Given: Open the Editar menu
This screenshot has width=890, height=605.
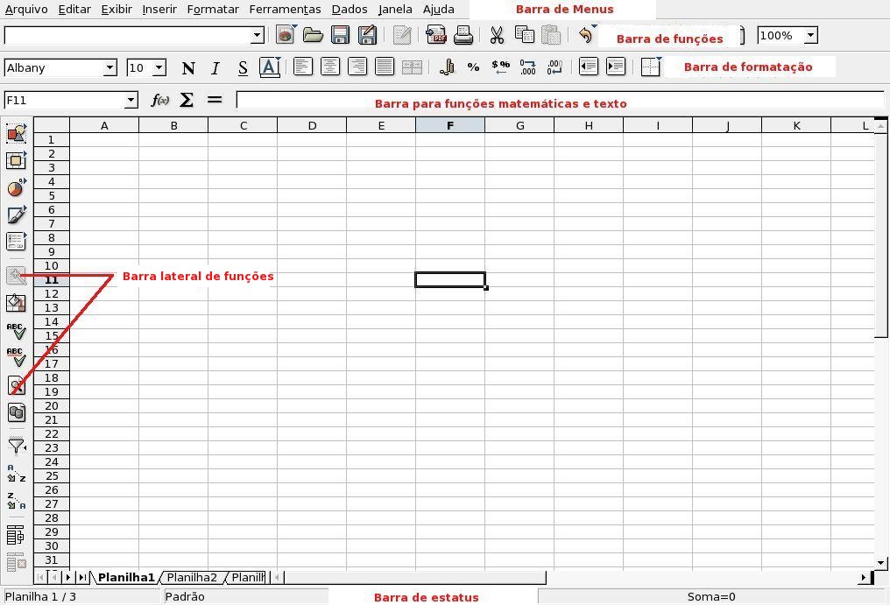Looking at the screenshot, I should click(74, 9).
